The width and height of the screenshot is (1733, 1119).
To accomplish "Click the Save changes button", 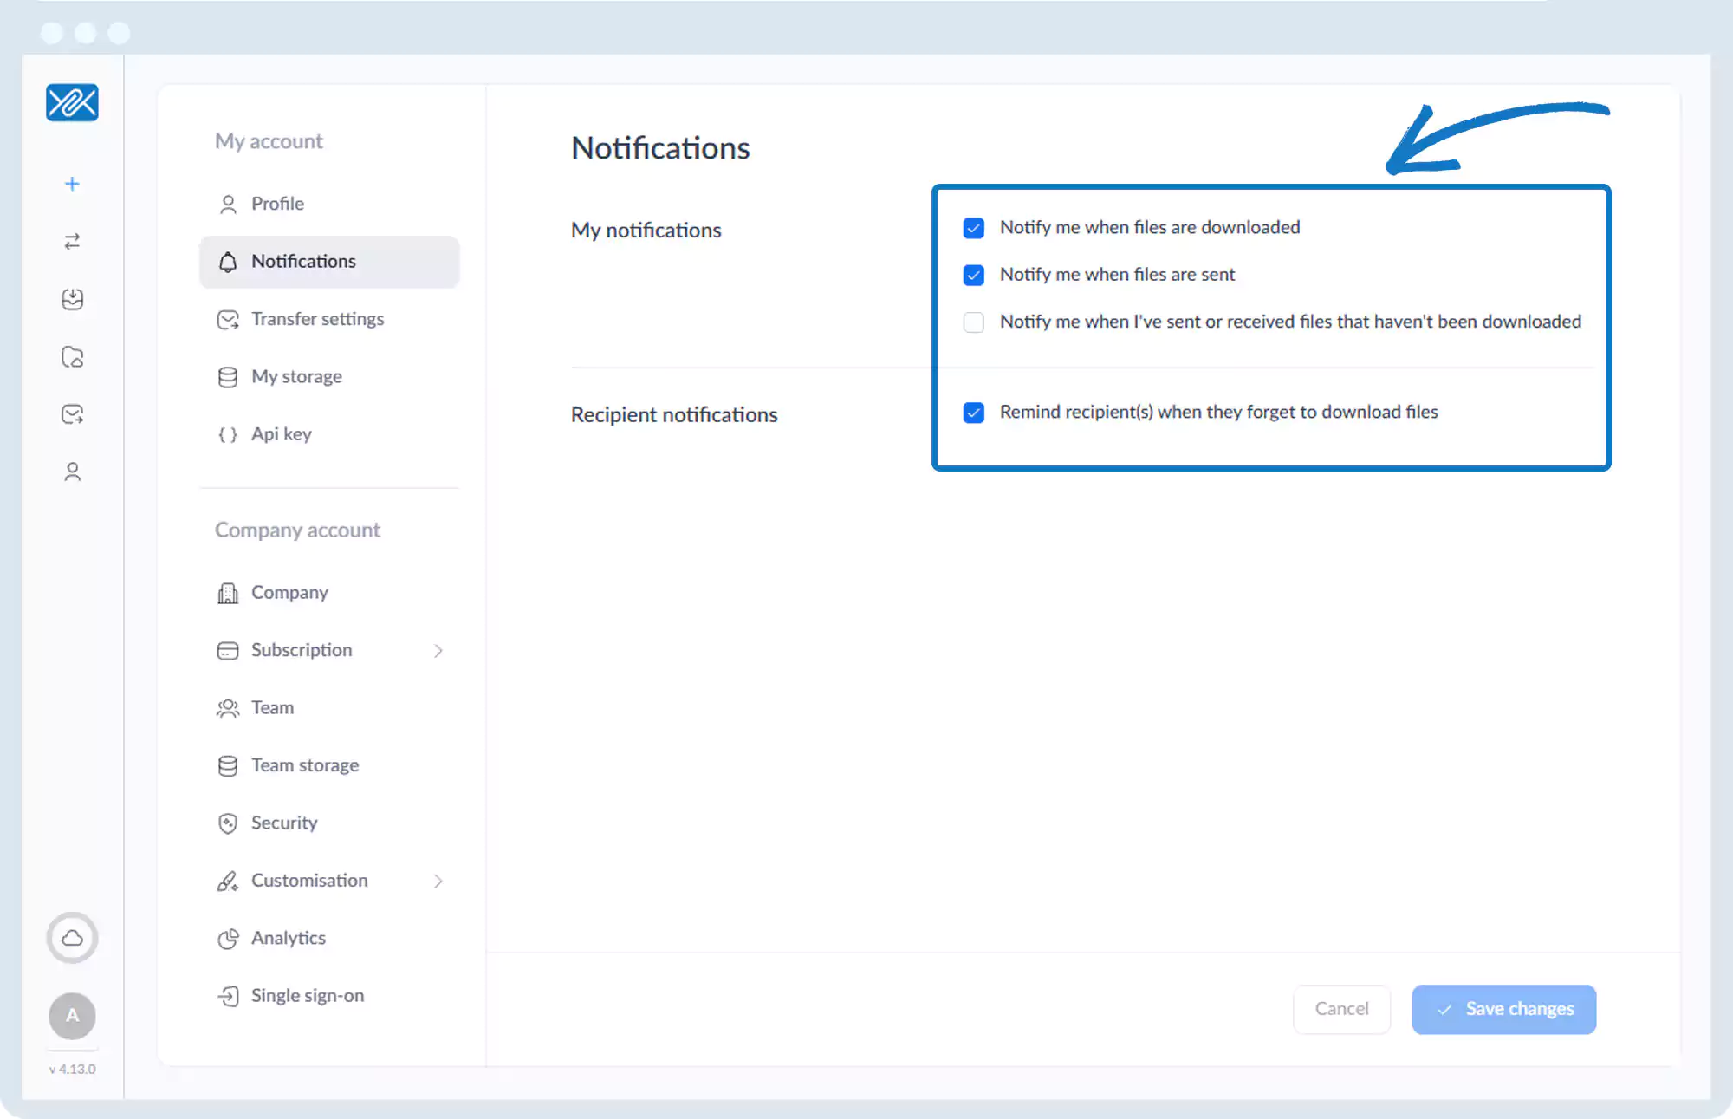I will (1503, 1009).
